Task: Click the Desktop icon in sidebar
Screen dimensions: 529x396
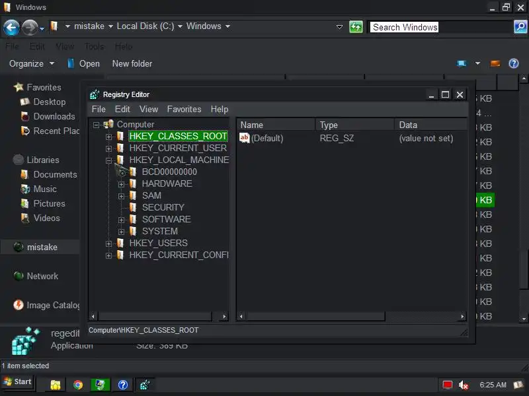Action: [25, 102]
